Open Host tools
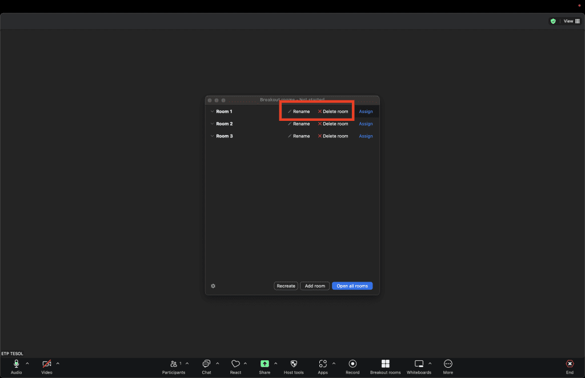 [294, 365]
